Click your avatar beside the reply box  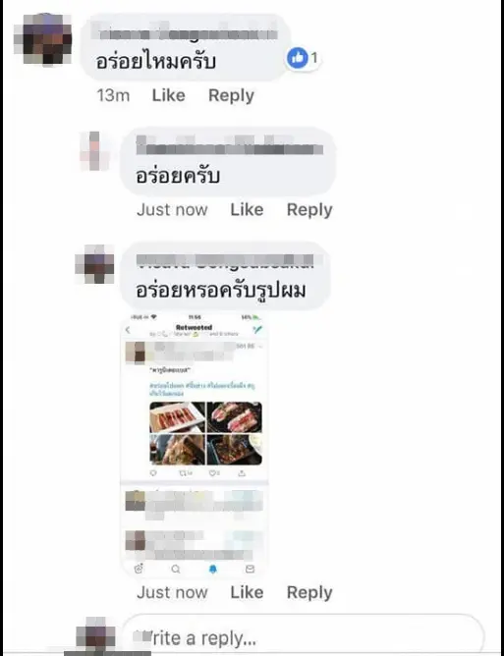point(96,633)
